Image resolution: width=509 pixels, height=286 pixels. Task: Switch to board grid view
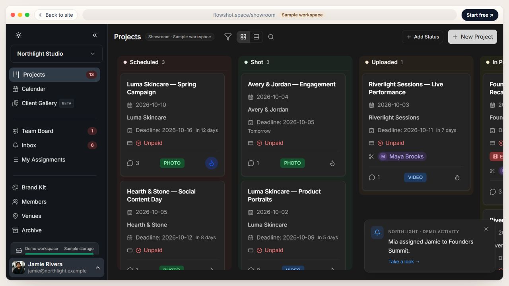pos(243,37)
